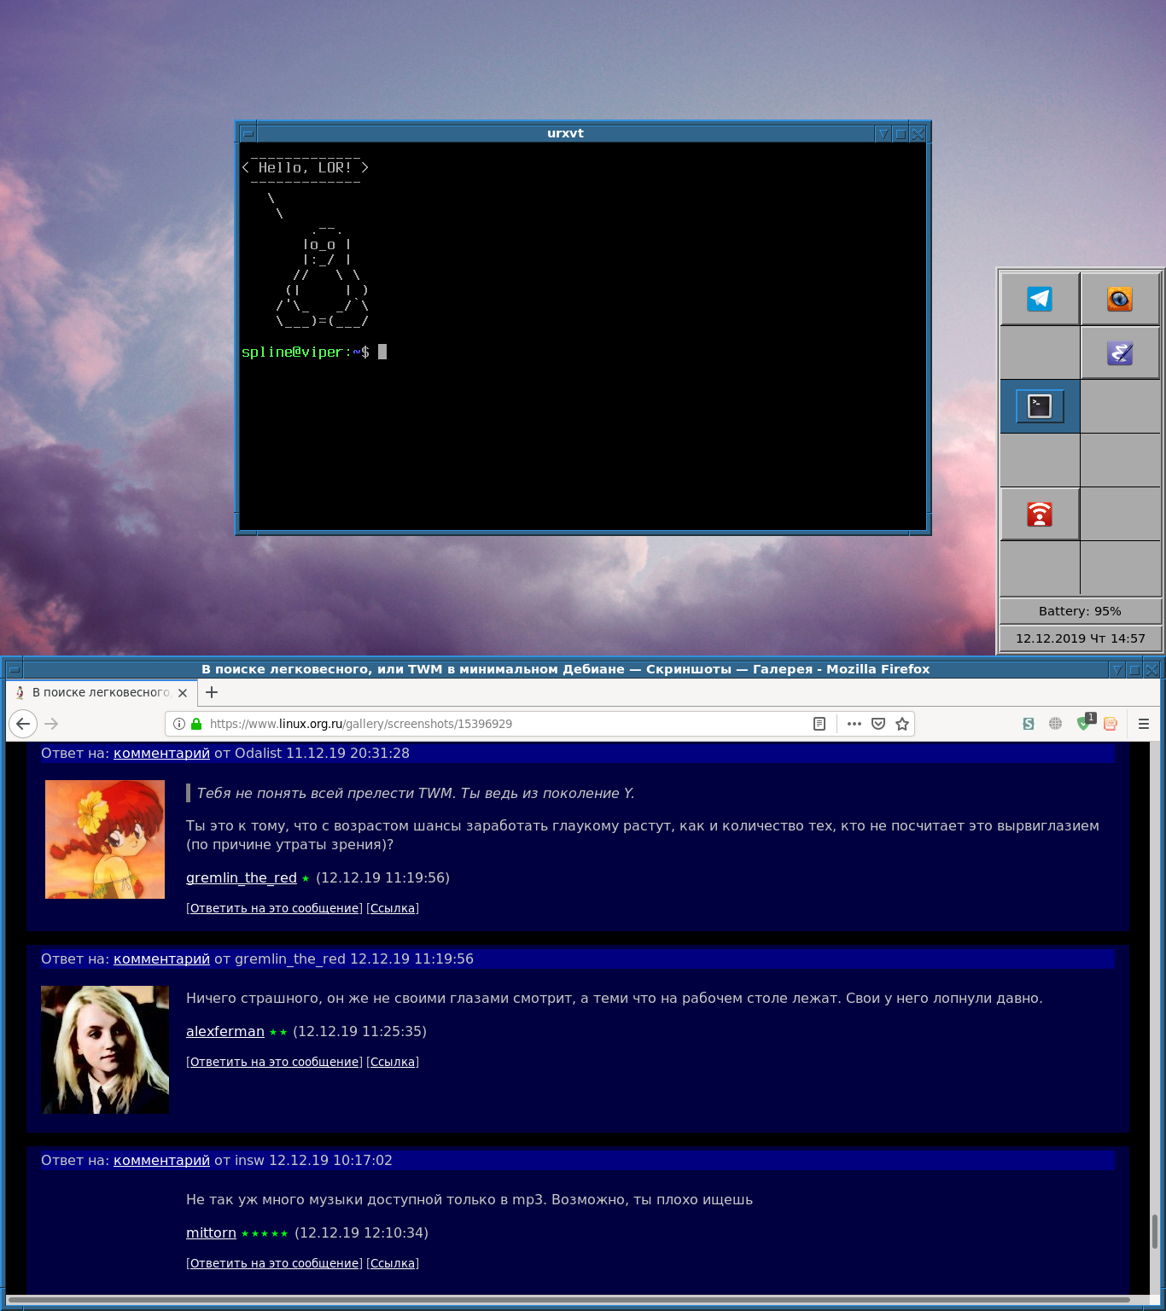Open the globe extension icon
1166x1311 pixels.
pyautogui.click(x=1056, y=724)
